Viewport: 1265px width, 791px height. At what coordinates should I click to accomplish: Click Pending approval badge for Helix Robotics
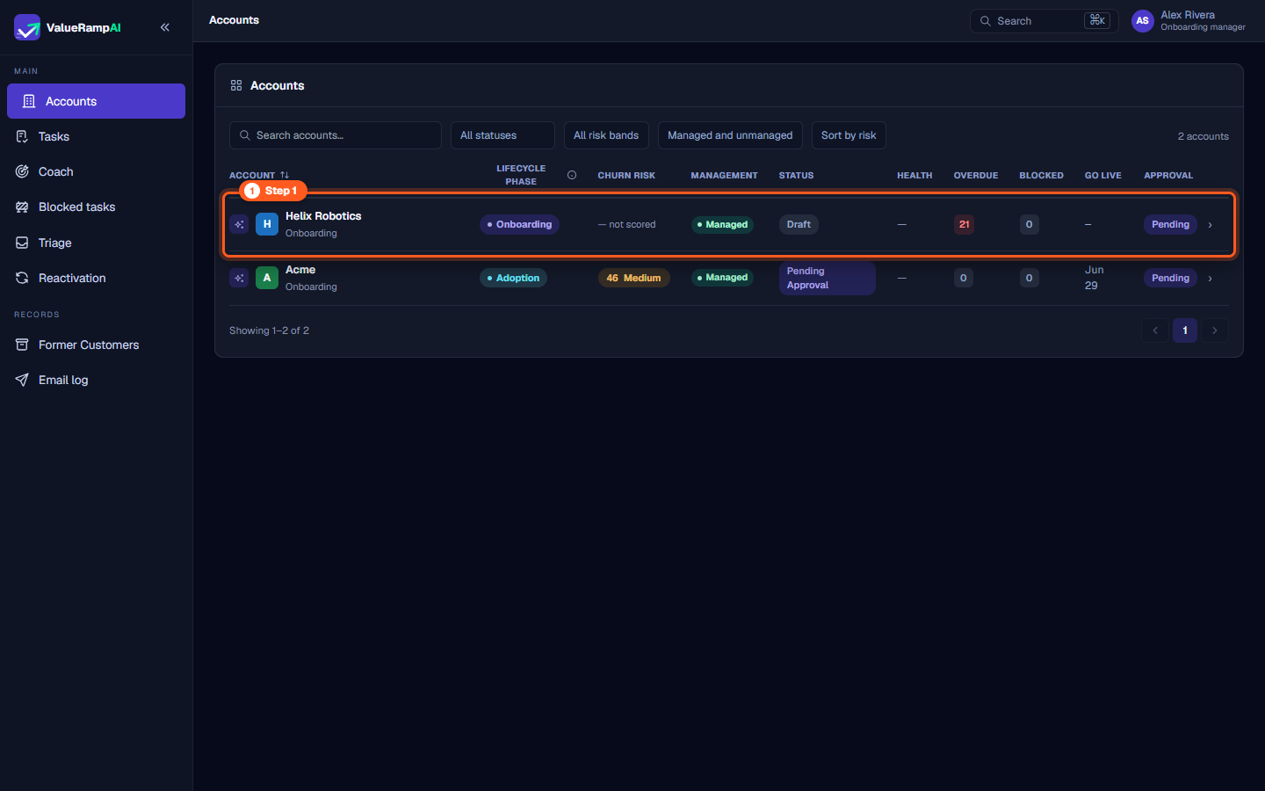[1170, 224]
